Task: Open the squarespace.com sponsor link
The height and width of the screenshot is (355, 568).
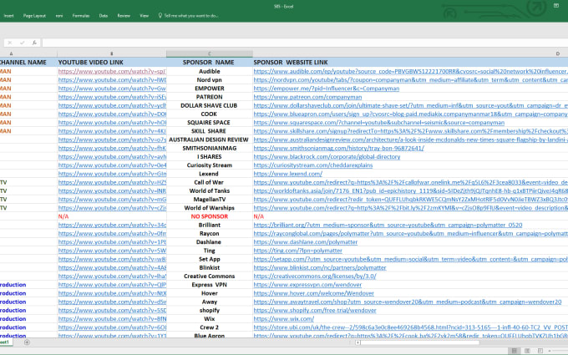Action: pos(379,123)
